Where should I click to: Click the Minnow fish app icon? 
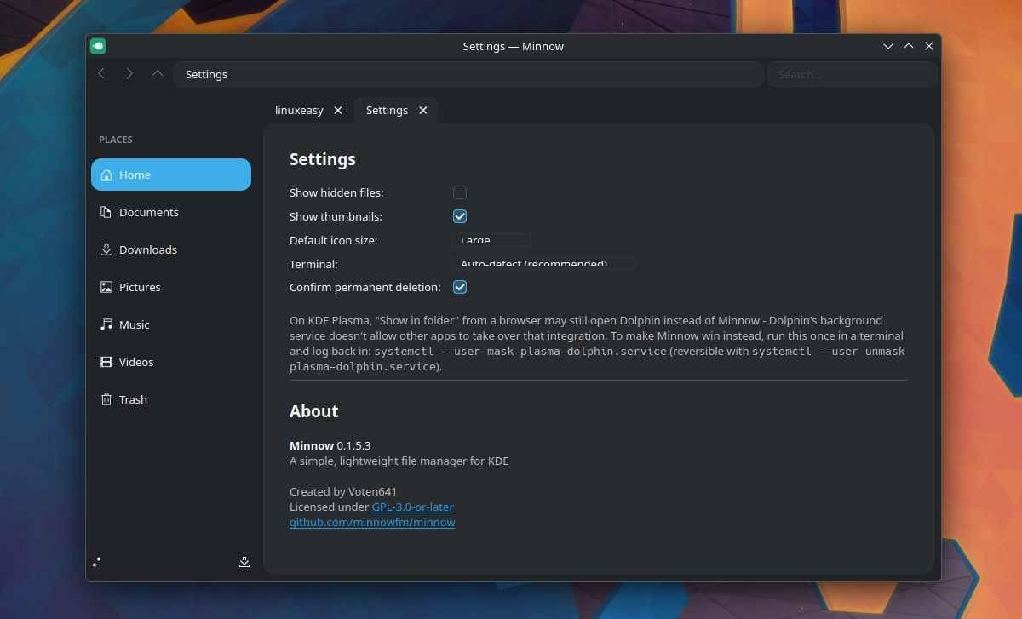tap(98, 46)
